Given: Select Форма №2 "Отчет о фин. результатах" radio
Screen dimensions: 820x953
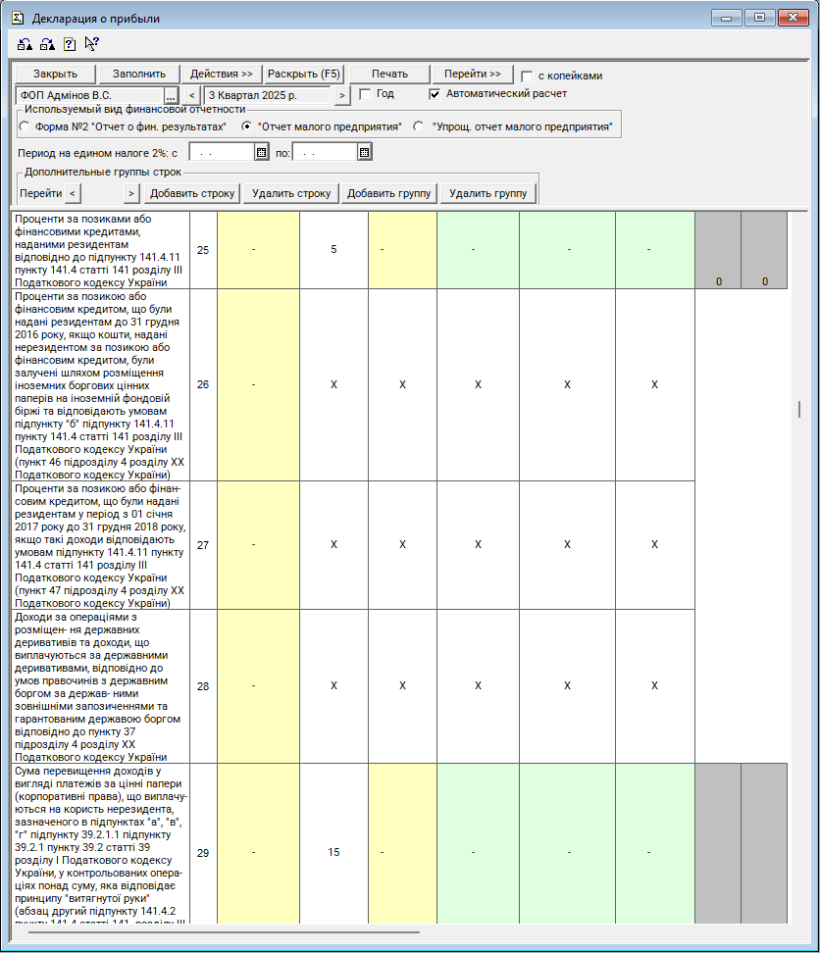Looking at the screenshot, I should point(25,126).
